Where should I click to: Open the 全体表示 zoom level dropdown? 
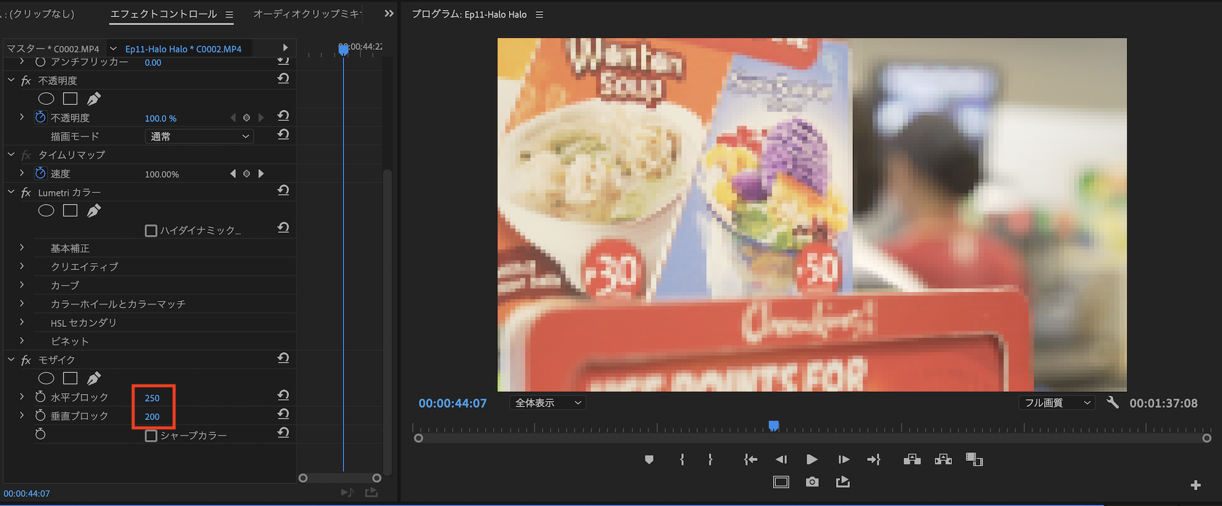point(547,403)
